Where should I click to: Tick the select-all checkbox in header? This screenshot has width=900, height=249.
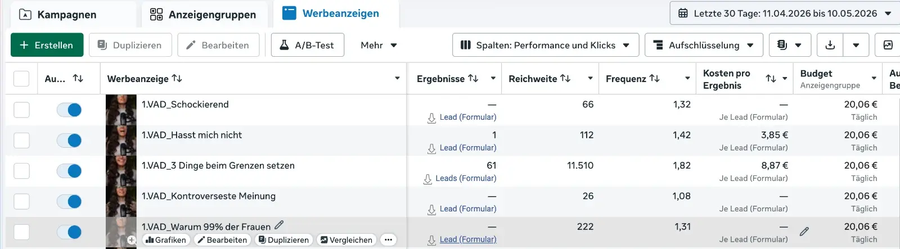(x=21, y=79)
